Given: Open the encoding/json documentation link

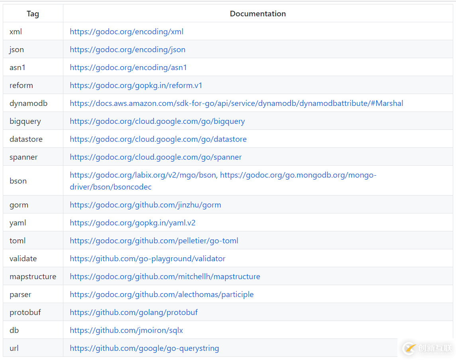Looking at the screenshot, I should tap(128, 49).
